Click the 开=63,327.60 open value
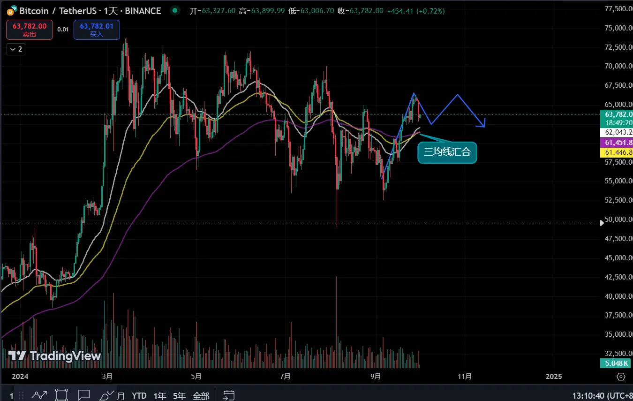The image size is (633, 401). 212,11
